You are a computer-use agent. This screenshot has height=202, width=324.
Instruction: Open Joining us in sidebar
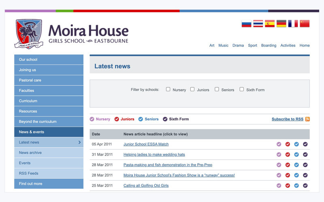(49, 70)
